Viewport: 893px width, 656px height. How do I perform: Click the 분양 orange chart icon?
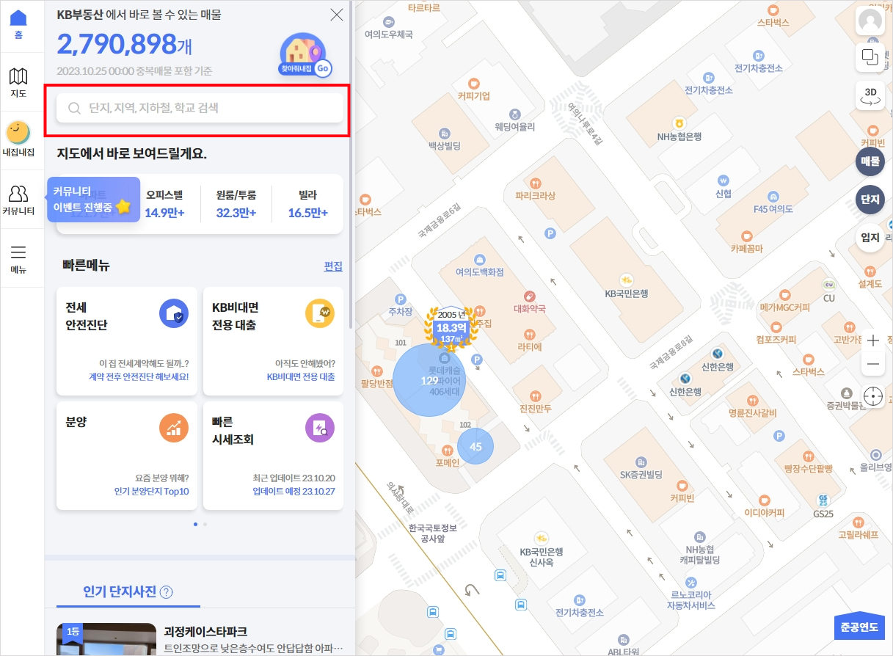pos(174,428)
